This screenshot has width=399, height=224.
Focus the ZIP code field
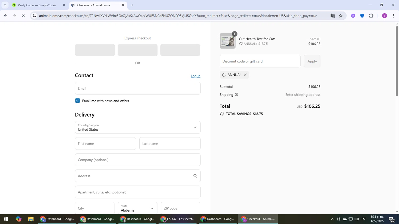pos(180,208)
